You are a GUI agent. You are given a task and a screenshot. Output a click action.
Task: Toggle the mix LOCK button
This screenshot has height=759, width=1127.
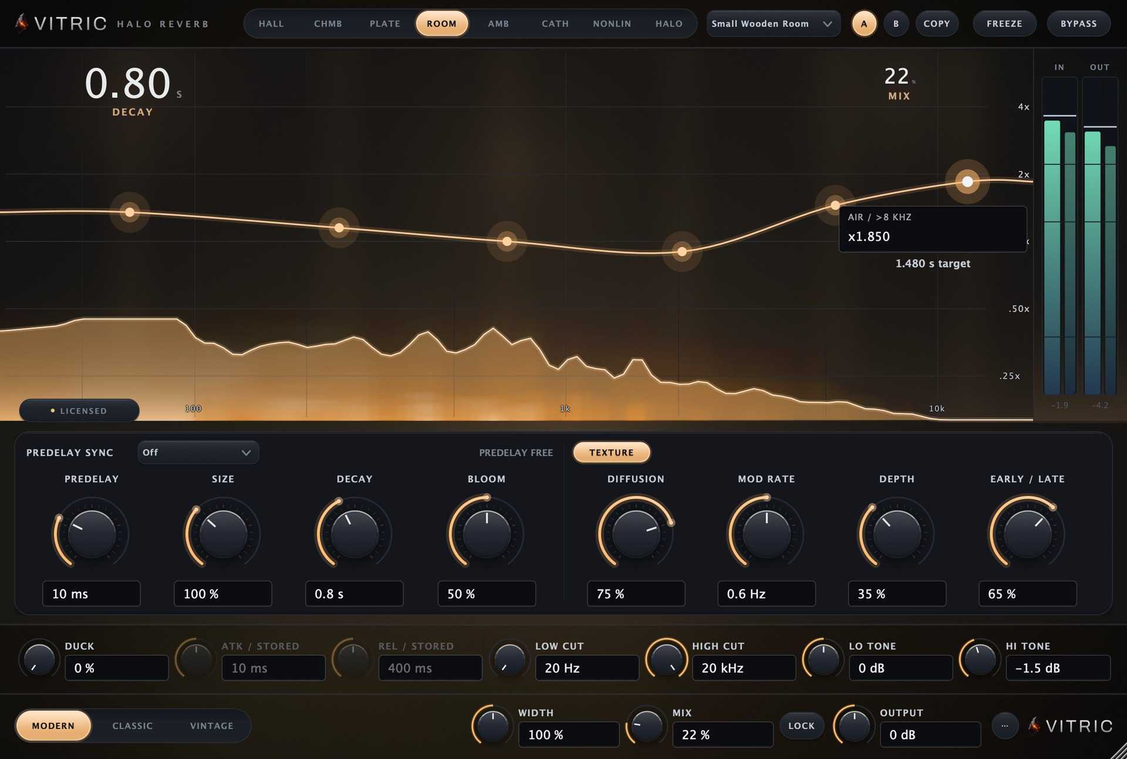pos(801,726)
